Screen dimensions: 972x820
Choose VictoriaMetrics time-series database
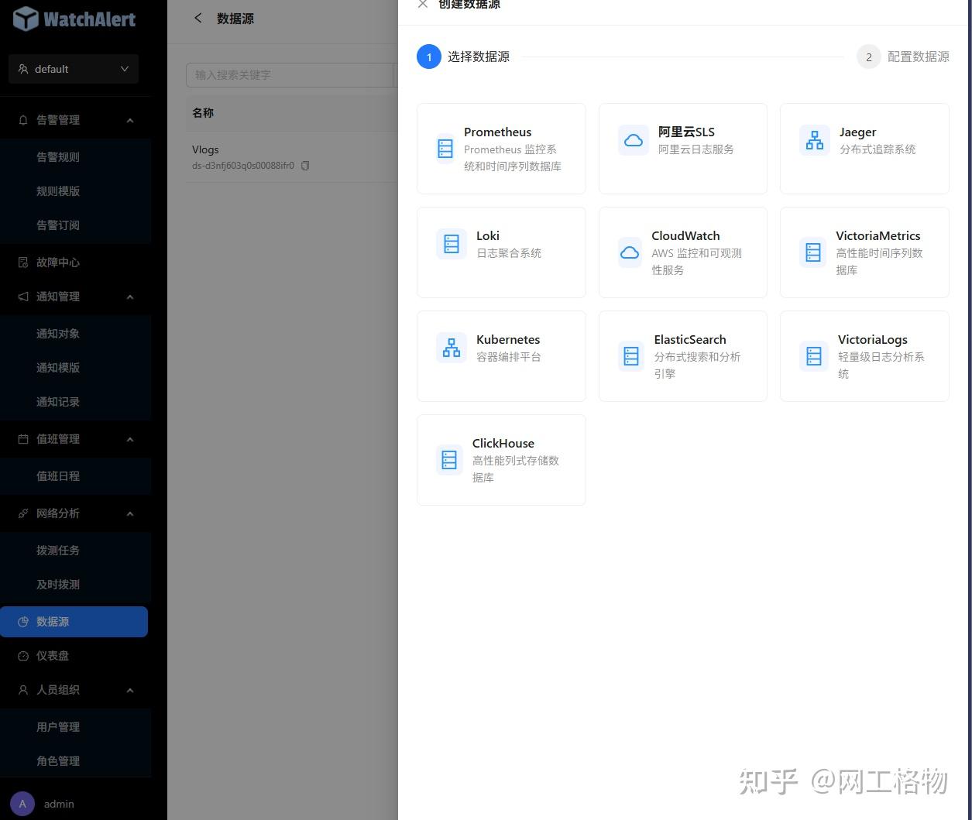click(x=864, y=252)
